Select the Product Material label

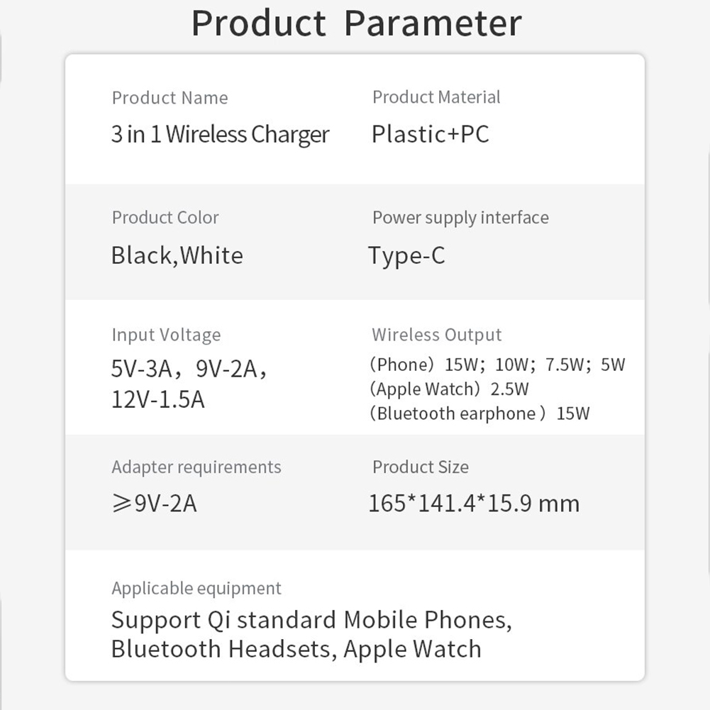436,97
